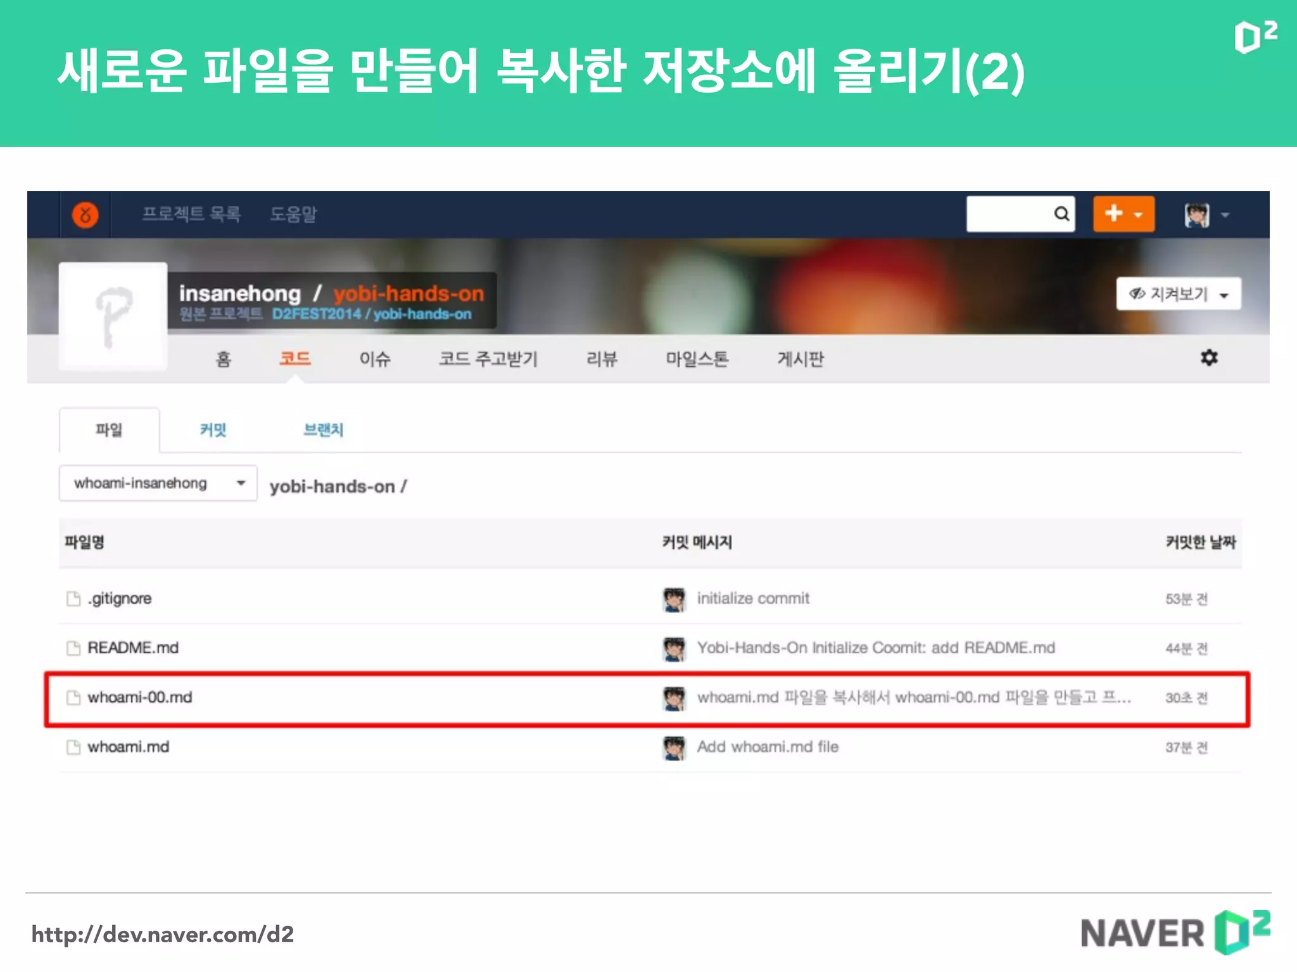Open the .gitignore file
Viewport: 1297px width, 972px height.
click(120, 599)
